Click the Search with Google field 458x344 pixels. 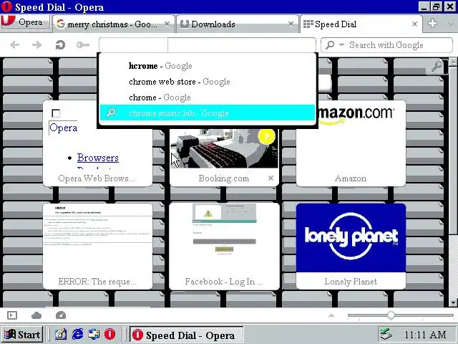tap(386, 45)
